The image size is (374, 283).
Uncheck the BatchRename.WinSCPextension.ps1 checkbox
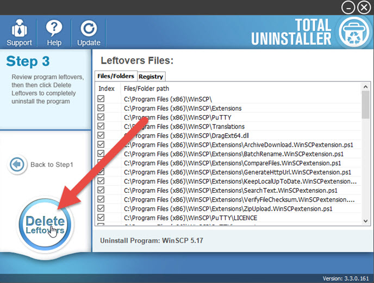click(101, 154)
